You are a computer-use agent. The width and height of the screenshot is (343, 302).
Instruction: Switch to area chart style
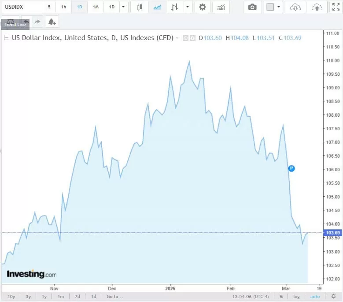pyautogui.click(x=157, y=7)
